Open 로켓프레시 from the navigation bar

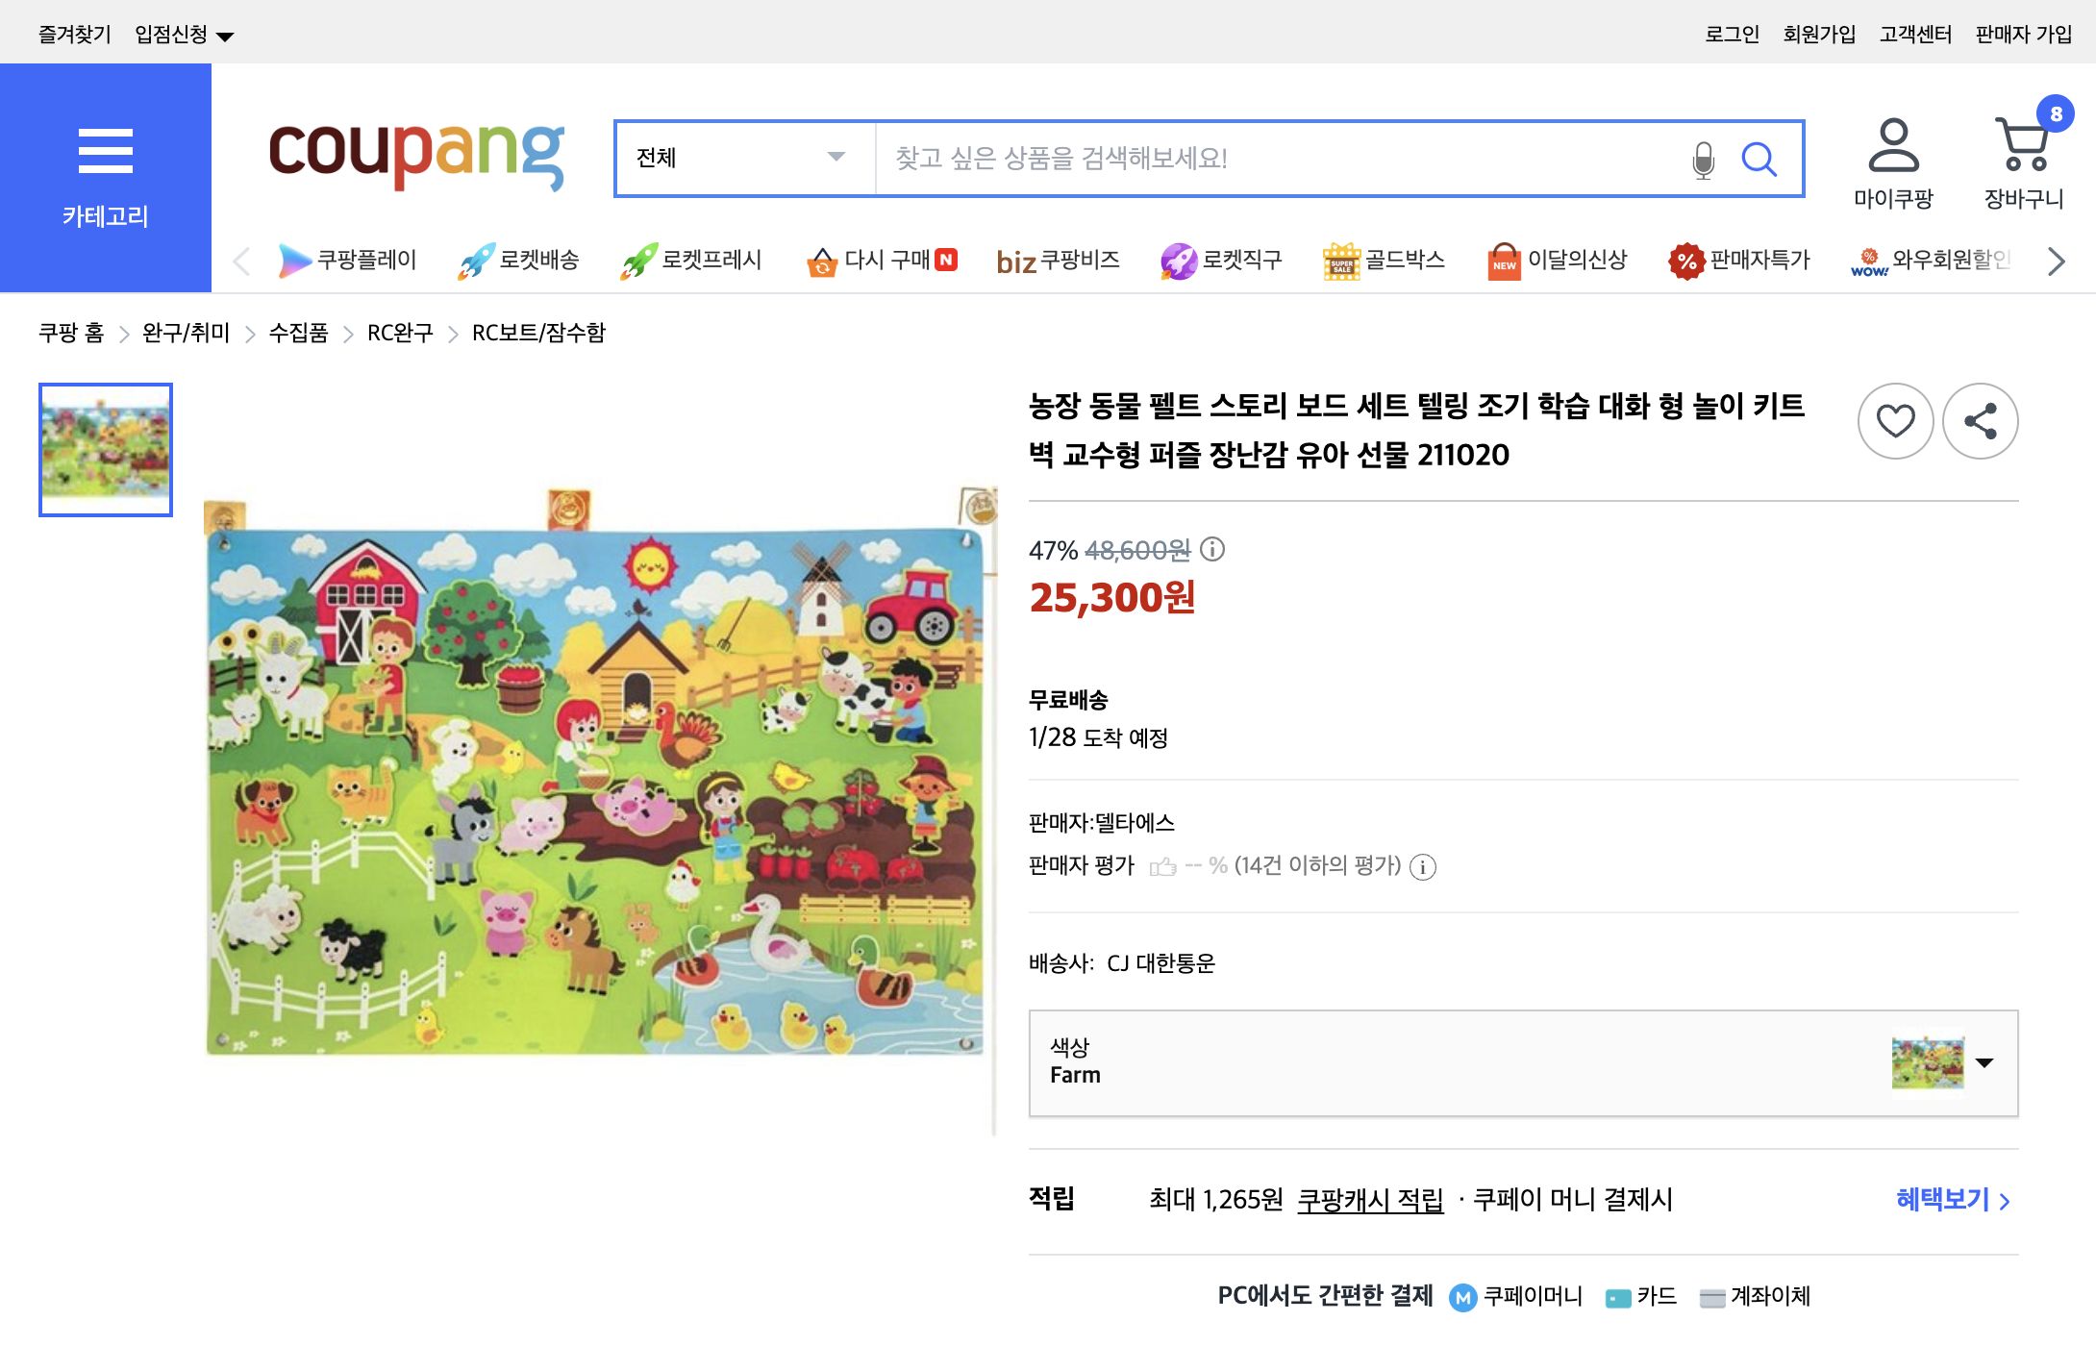point(642,260)
